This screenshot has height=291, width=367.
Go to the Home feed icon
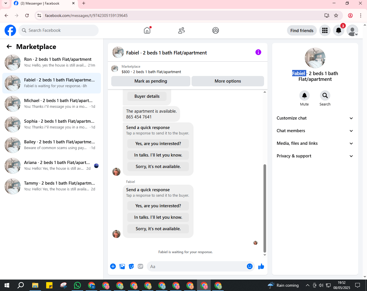click(147, 30)
